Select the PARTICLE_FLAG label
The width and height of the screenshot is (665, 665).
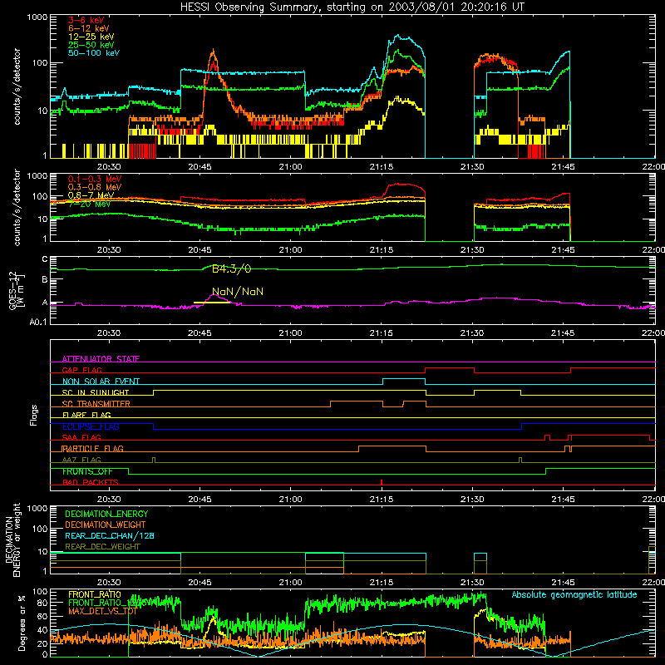[x=92, y=448]
